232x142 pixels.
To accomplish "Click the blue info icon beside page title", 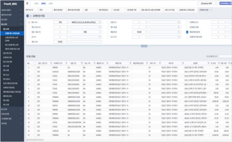I will [x=27, y=16].
